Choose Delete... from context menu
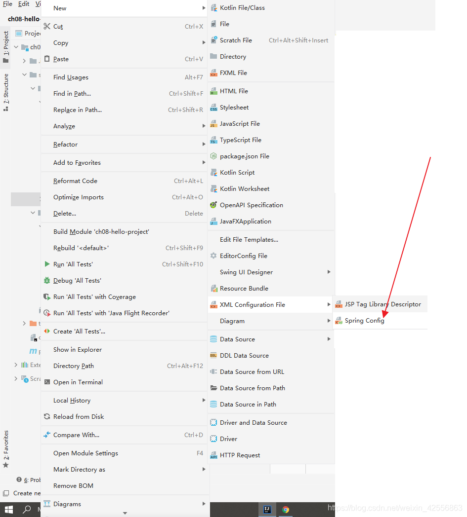 coord(125,213)
